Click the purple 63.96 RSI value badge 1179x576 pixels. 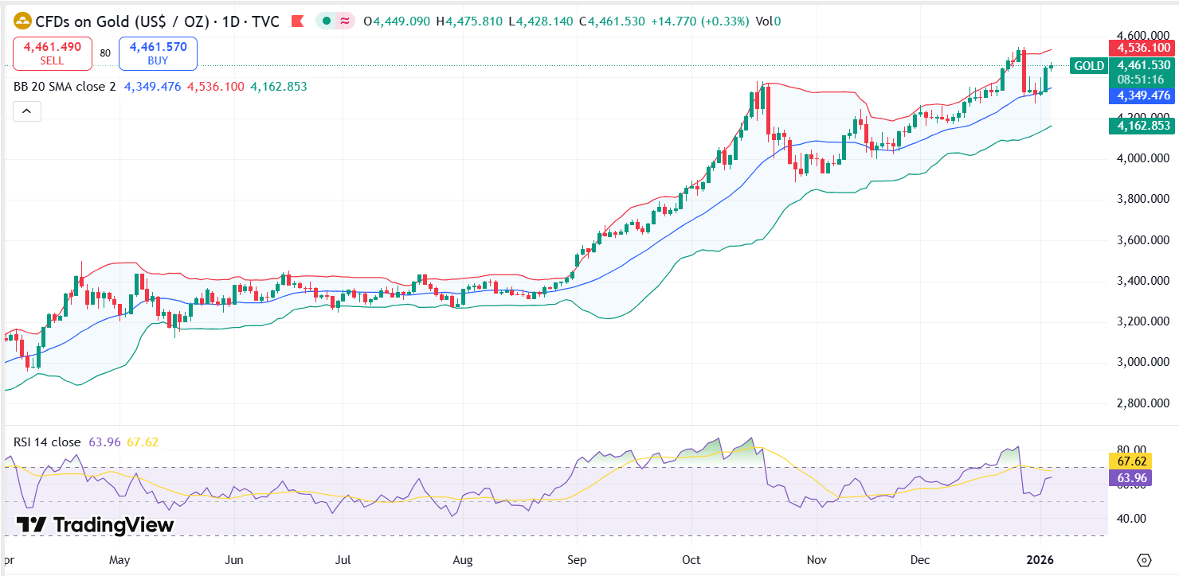click(x=1131, y=478)
